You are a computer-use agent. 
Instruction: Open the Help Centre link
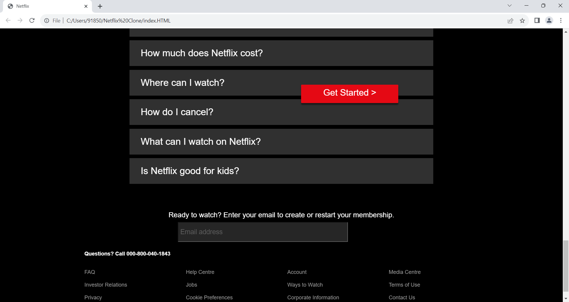point(200,272)
